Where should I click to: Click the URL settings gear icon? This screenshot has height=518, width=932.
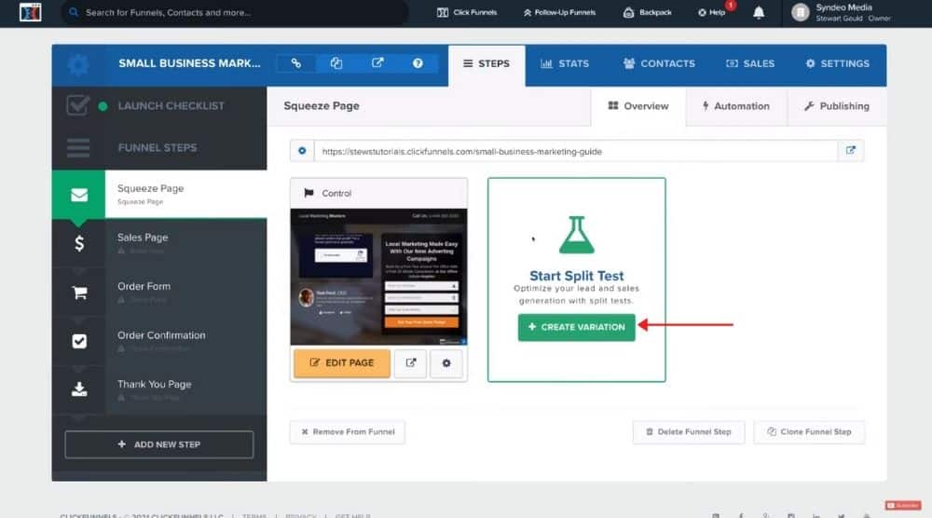tap(302, 151)
